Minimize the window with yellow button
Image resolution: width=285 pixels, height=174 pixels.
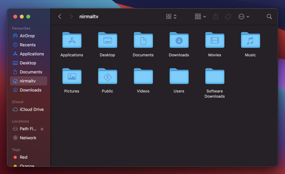tap(22, 17)
